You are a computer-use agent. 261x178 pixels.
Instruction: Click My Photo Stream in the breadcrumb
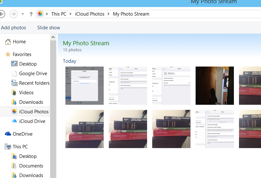[x=131, y=14]
